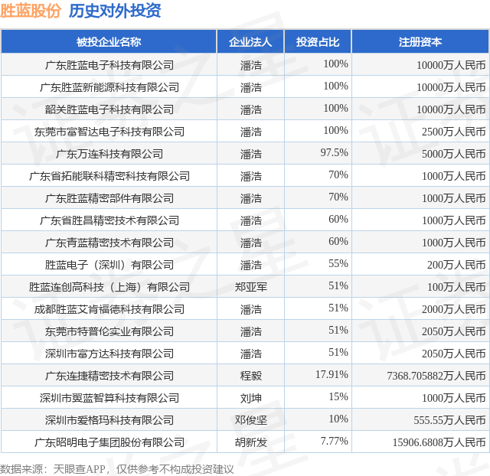Click 潘浩 in the 广东万连科技 row
The height and width of the screenshot is (476, 490).
[250, 154]
